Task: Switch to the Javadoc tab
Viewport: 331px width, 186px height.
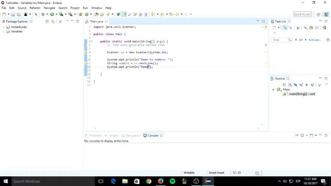Action: (x=112, y=135)
